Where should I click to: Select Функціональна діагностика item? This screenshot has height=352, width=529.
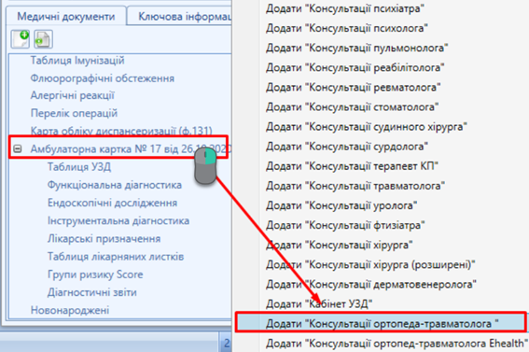[x=115, y=185]
